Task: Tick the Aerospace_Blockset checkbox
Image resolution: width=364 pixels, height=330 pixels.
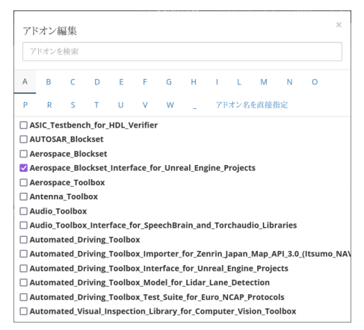Action: point(23,154)
